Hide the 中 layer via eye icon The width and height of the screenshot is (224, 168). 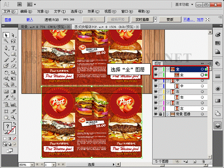coord(156,80)
